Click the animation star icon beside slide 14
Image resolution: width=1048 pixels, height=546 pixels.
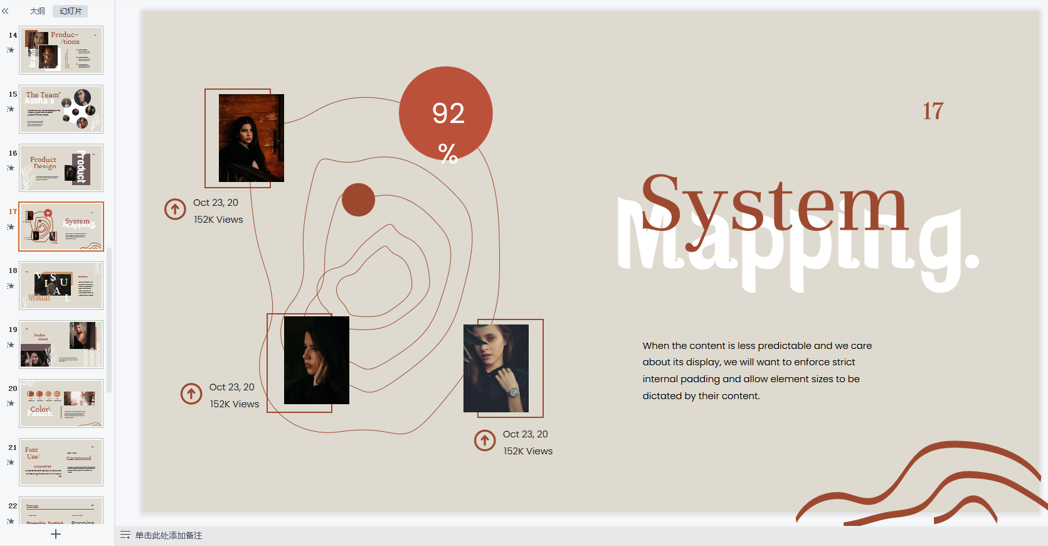tap(11, 50)
